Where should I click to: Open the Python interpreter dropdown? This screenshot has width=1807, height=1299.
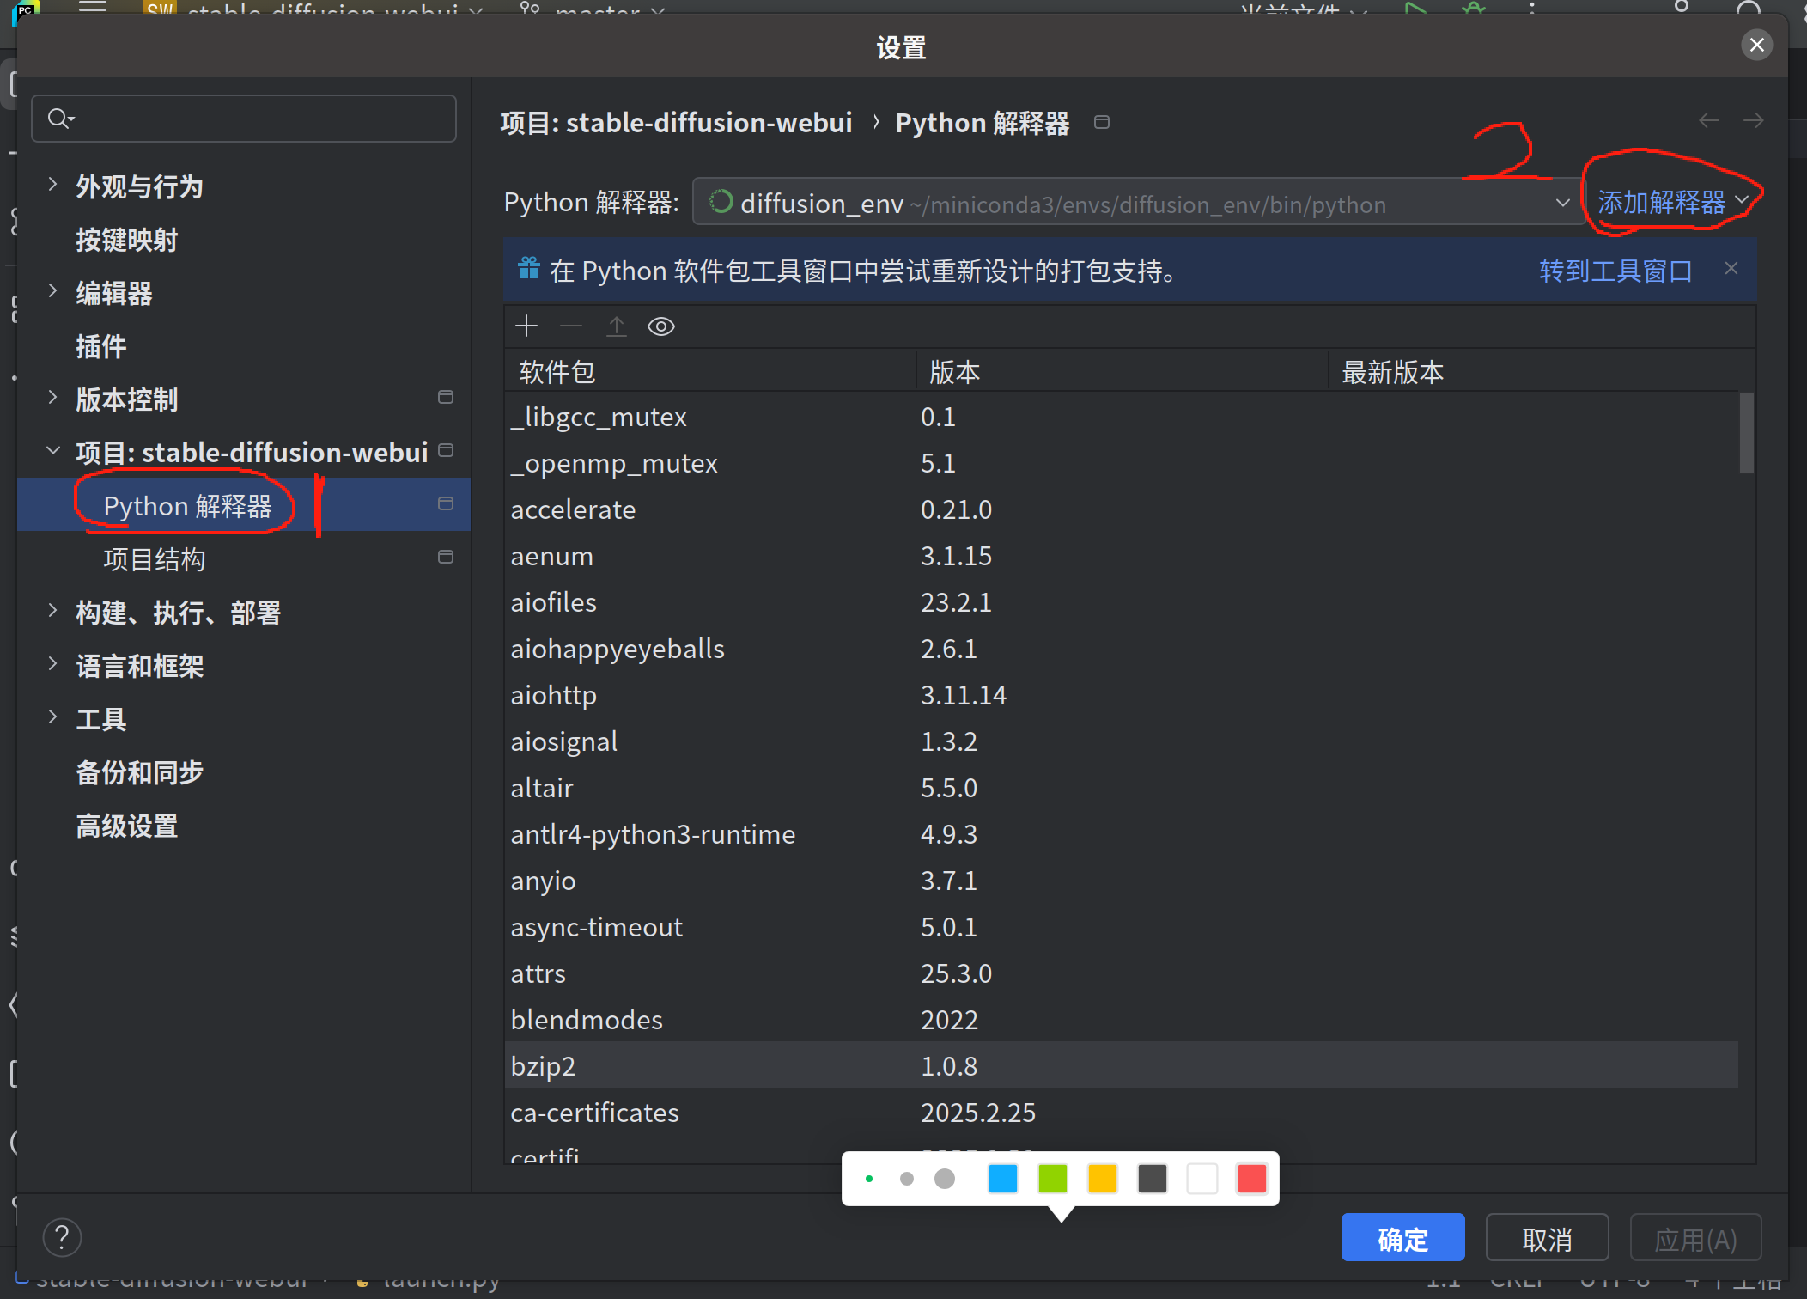[x=1562, y=203]
